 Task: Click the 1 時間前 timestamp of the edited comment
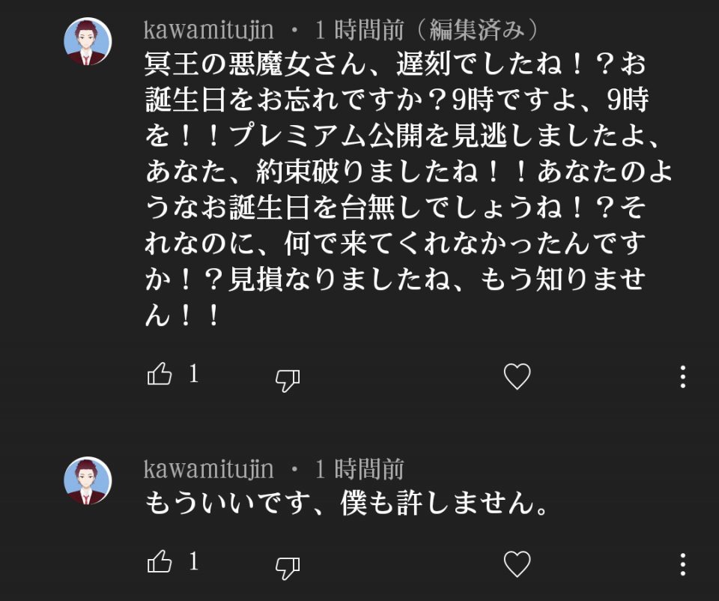click(x=359, y=31)
